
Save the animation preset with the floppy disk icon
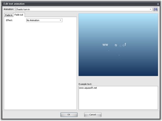tap(155, 9)
